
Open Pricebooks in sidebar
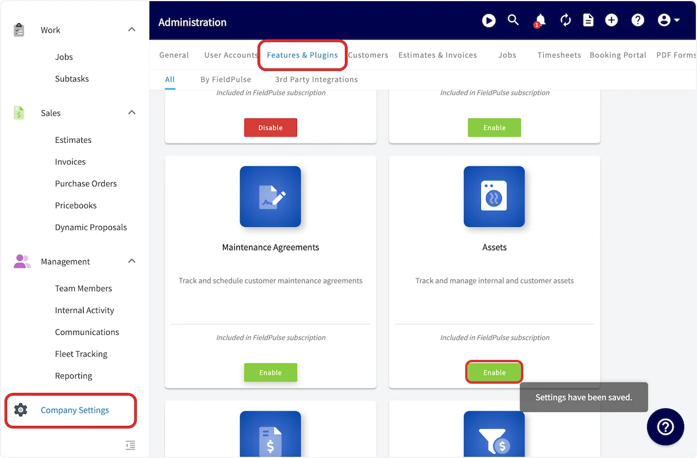pyautogui.click(x=76, y=205)
